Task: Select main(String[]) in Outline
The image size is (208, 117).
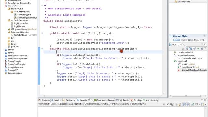Action: 190,67
